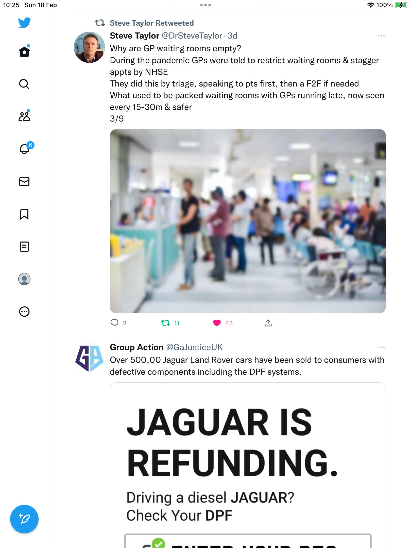Screen dimensions: 411x548
Task: Tap the Twitter bird logo
Action: 24,23
